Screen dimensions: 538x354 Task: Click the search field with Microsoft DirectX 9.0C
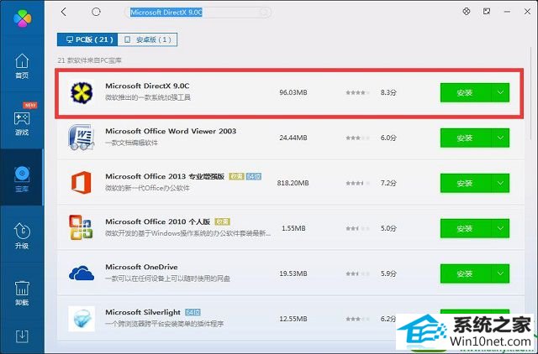tap(198, 13)
